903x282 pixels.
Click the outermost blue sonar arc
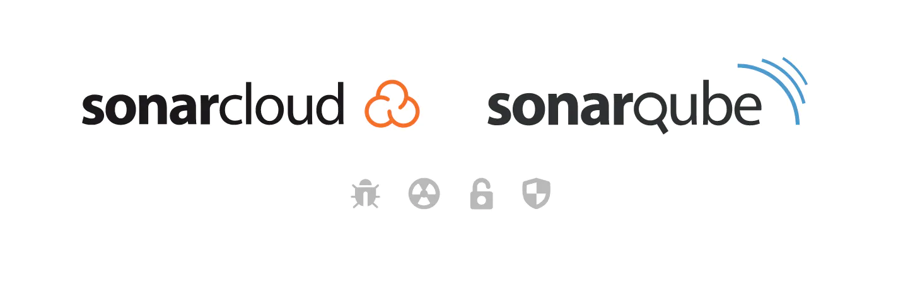[769, 94]
